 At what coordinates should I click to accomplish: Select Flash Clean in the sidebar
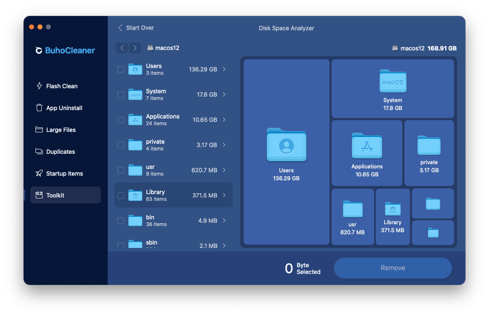[x=61, y=86]
